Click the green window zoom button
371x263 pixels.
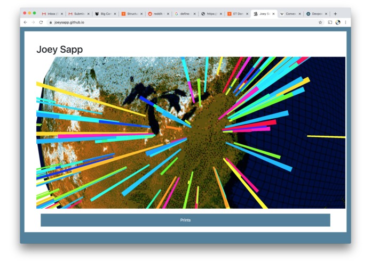tap(34, 13)
